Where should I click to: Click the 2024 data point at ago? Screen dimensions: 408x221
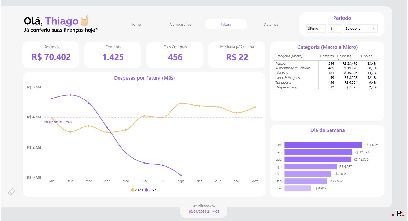pos(181,175)
